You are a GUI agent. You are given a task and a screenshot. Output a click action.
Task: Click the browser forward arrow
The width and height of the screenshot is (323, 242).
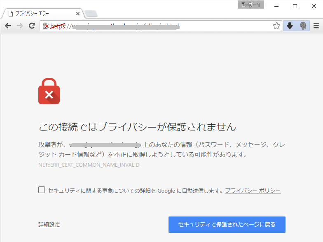click(20, 26)
